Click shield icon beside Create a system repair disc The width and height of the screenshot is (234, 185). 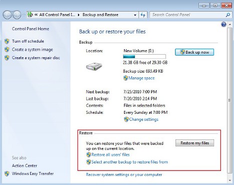7,58
